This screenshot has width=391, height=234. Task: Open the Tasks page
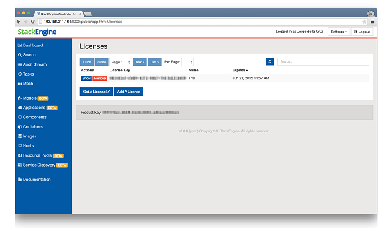tap(26, 74)
